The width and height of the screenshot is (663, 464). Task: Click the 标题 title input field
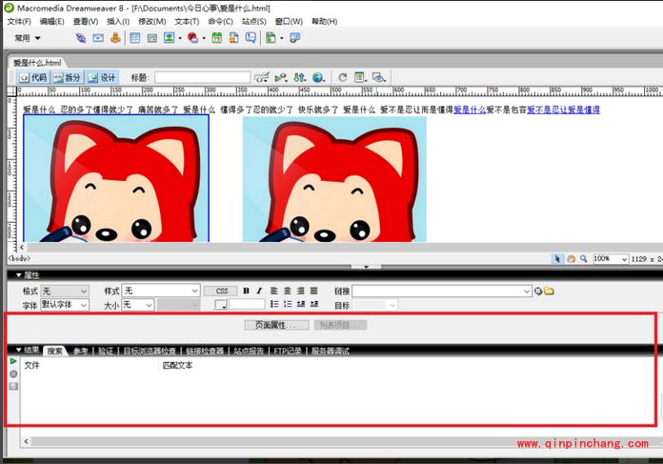point(202,77)
